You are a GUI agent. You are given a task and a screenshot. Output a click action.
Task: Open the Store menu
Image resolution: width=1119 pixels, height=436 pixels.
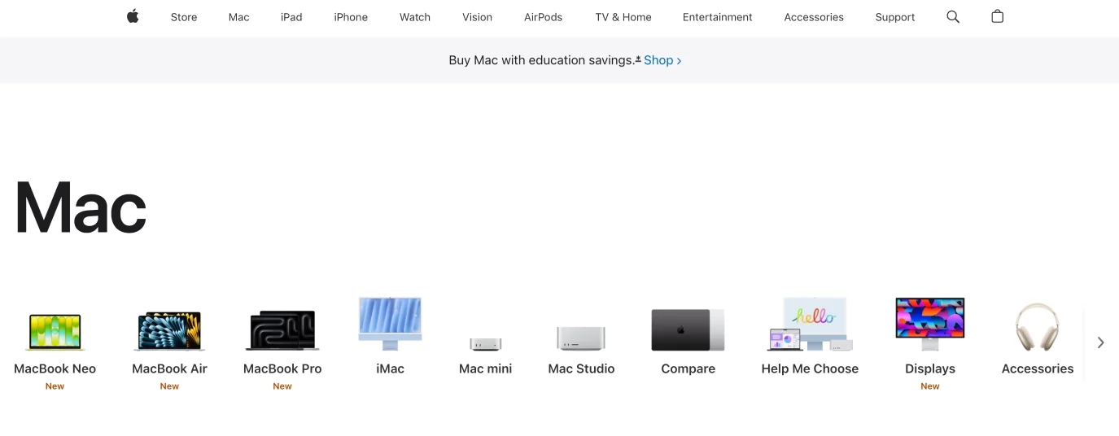[x=184, y=17]
